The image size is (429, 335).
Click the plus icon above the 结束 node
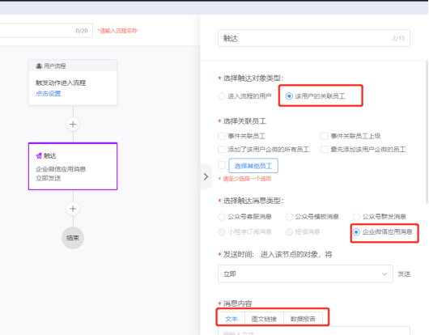73,209
